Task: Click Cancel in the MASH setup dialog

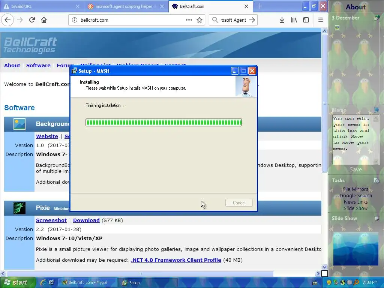Action: pyautogui.click(x=239, y=203)
